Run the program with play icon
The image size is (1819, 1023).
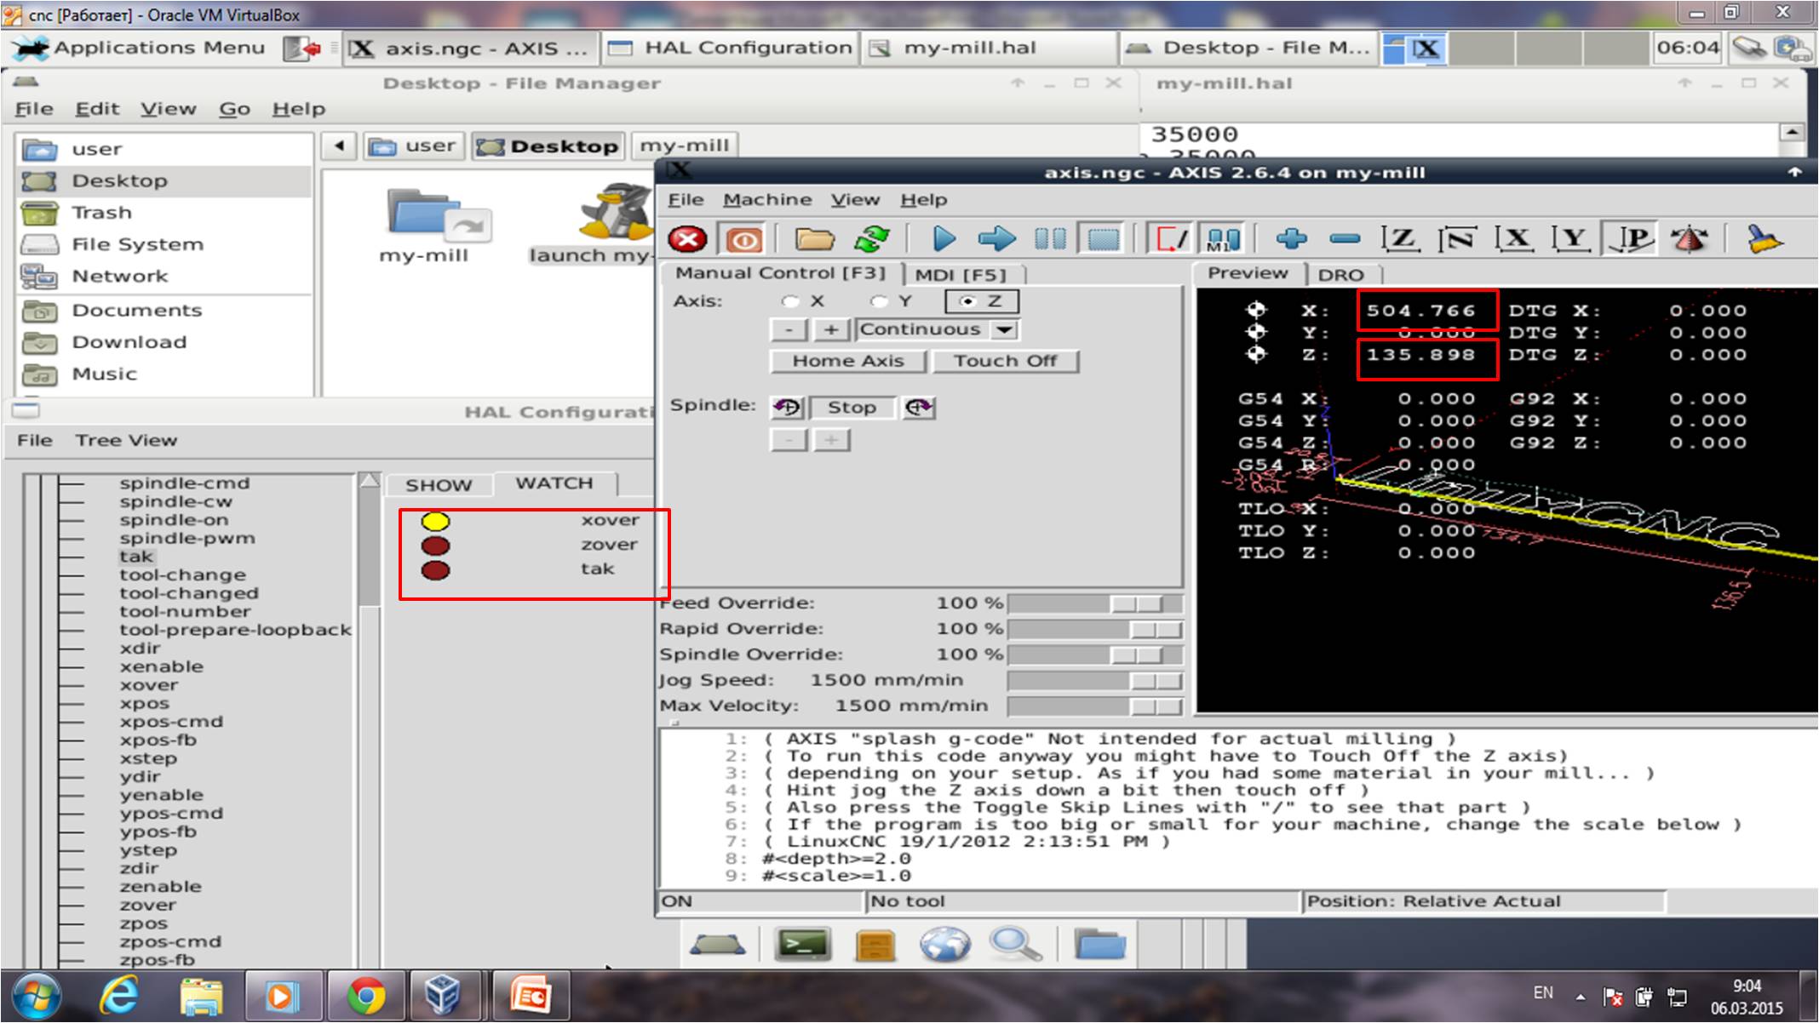point(943,240)
